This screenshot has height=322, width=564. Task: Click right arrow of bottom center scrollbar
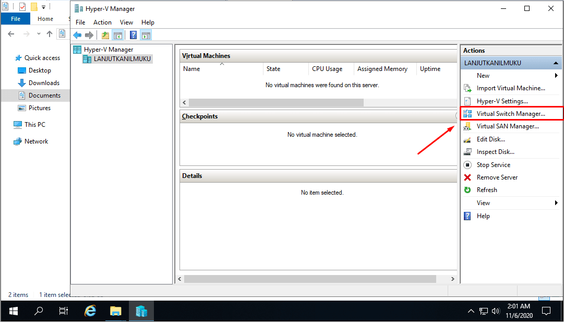click(453, 279)
